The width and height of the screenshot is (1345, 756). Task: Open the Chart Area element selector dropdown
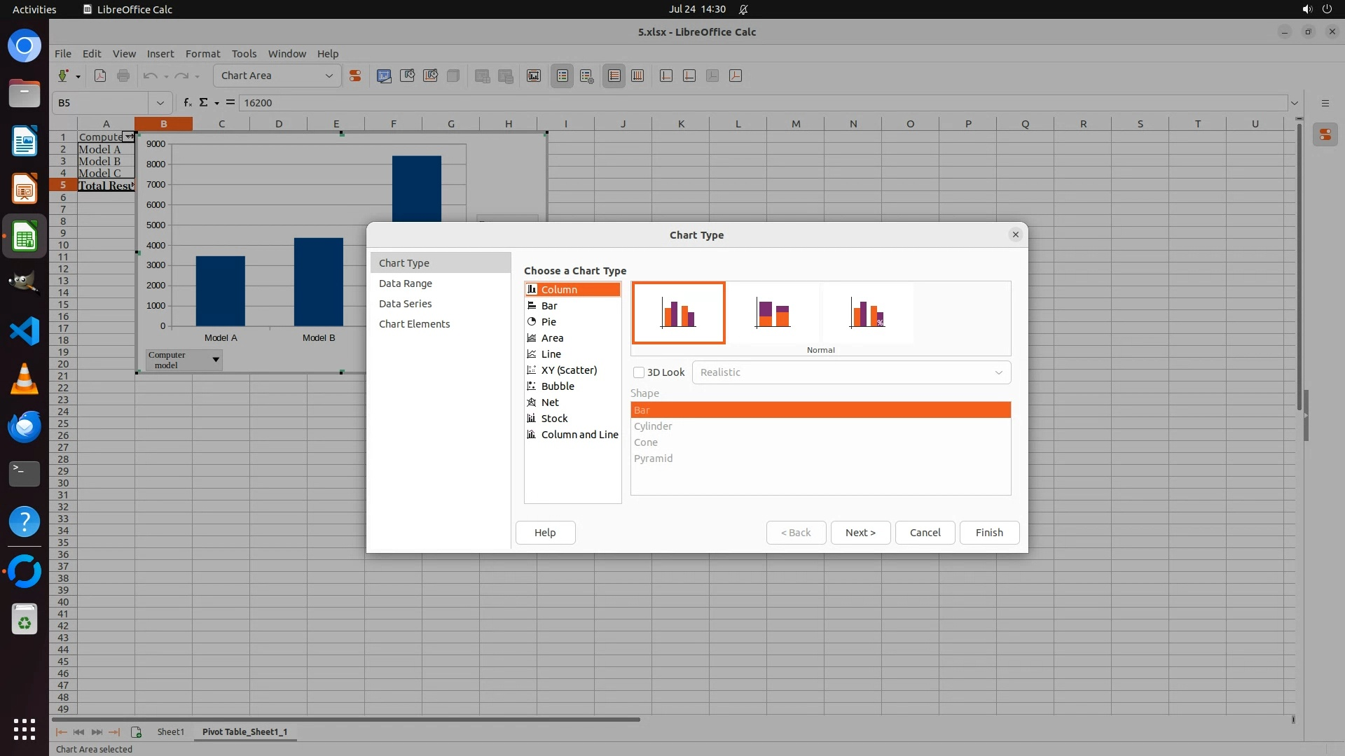329,76
